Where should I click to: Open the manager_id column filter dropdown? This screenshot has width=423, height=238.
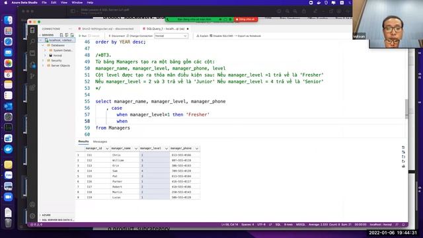pos(107,149)
